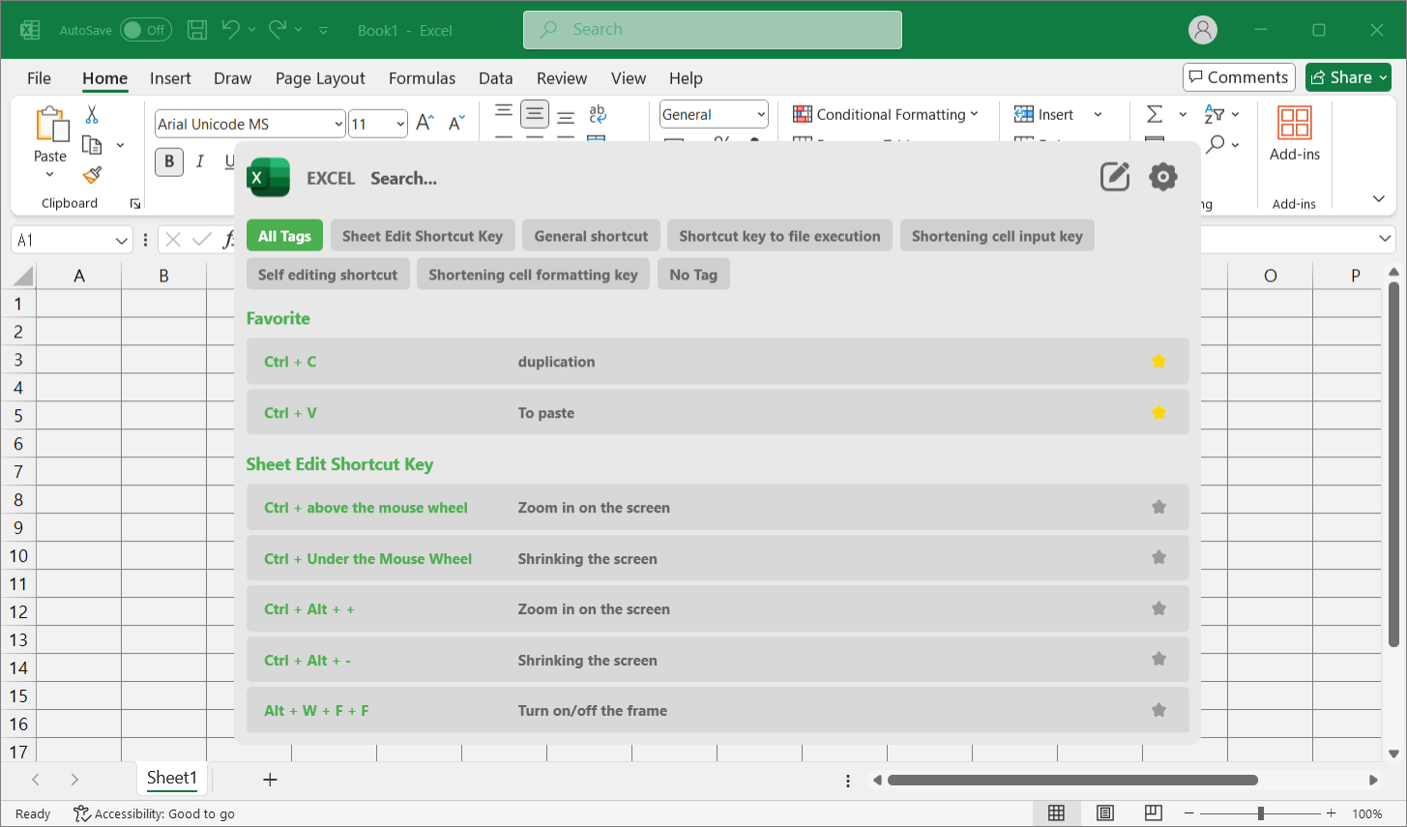1407x827 pixels.
Task: Open the Name Box dropdown arrow
Action: click(122, 240)
